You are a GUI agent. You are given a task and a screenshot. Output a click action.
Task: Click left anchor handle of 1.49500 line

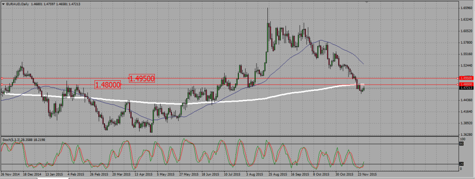tap(2, 78)
